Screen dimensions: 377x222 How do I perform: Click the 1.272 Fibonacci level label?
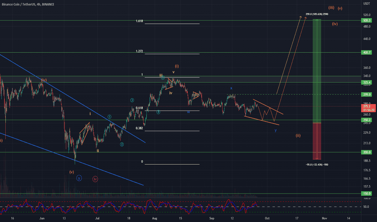point(139,51)
